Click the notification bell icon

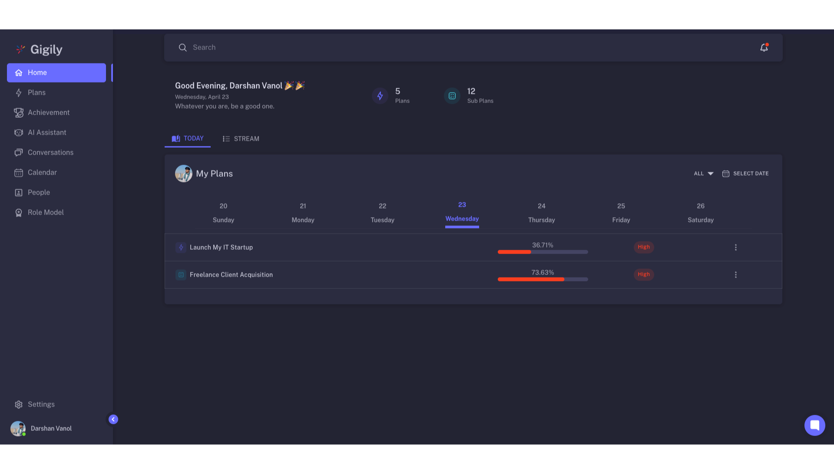point(764,47)
